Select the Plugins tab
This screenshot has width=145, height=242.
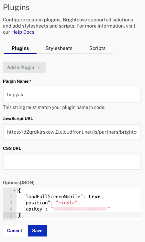click(20, 48)
